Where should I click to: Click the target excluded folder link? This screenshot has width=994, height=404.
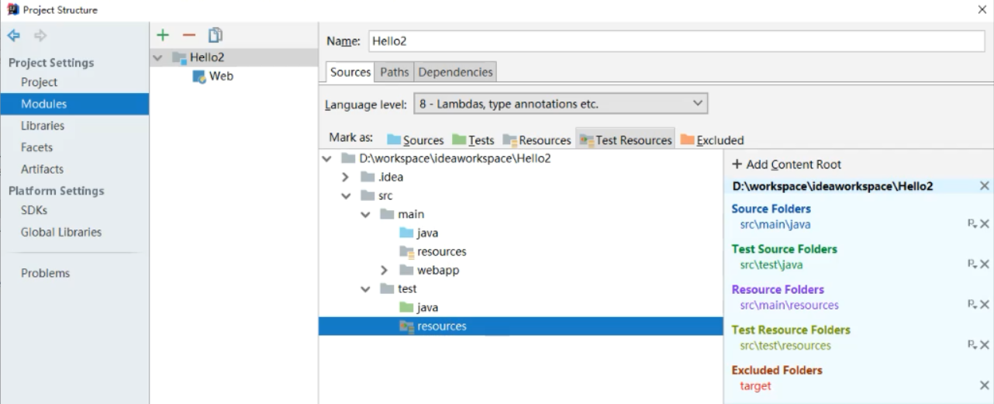pos(755,385)
